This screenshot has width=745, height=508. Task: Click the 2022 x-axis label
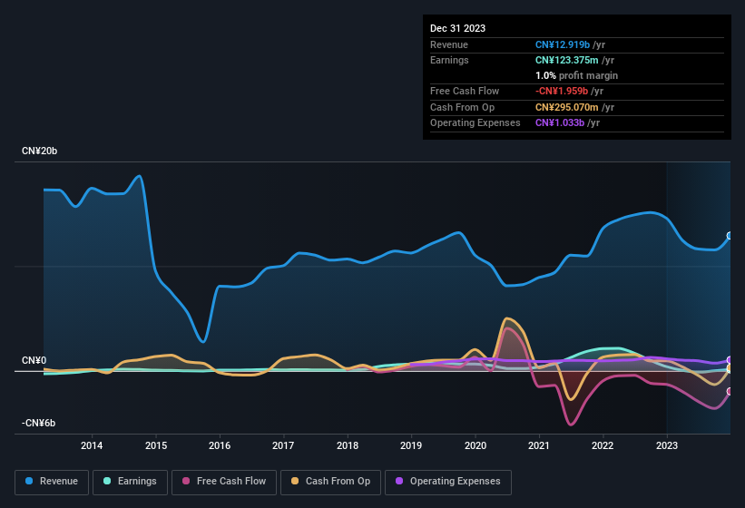pyautogui.click(x=603, y=445)
